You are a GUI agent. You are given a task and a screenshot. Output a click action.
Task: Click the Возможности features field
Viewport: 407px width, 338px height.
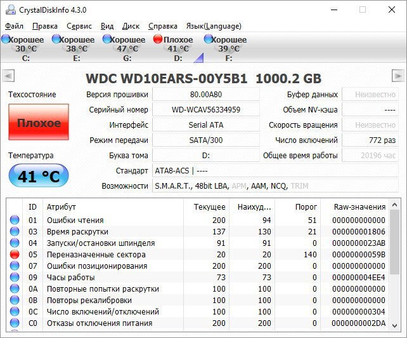pos(275,186)
